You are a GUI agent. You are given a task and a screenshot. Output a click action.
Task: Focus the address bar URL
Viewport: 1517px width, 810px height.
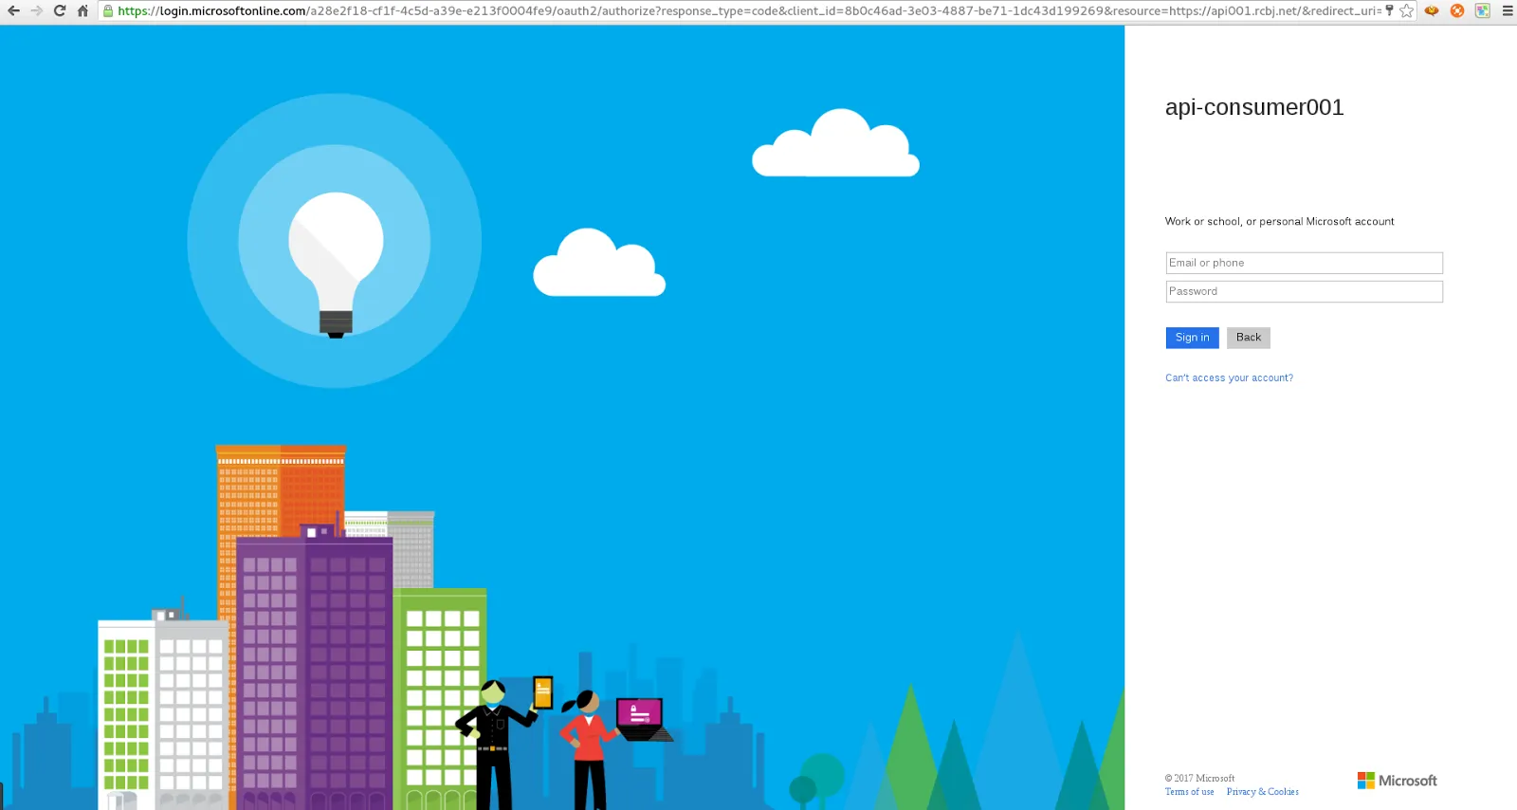pyautogui.click(x=749, y=11)
